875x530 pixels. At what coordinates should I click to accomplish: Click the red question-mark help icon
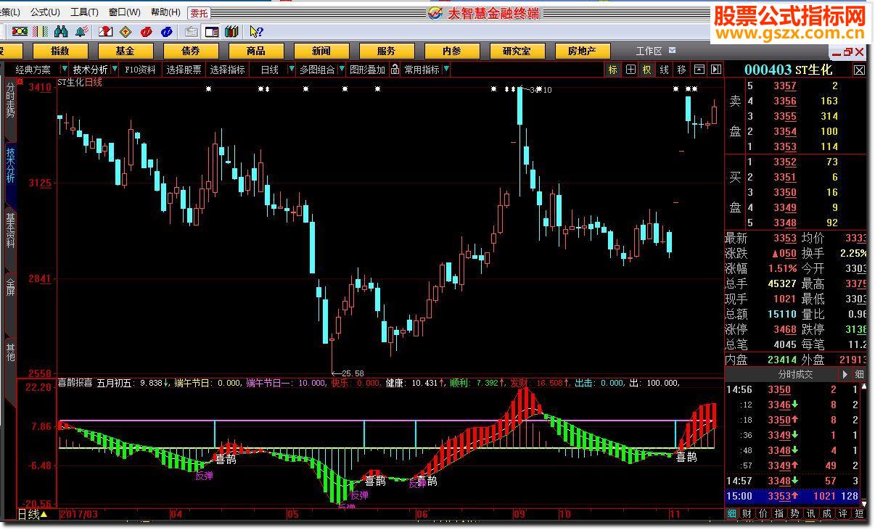point(105,31)
